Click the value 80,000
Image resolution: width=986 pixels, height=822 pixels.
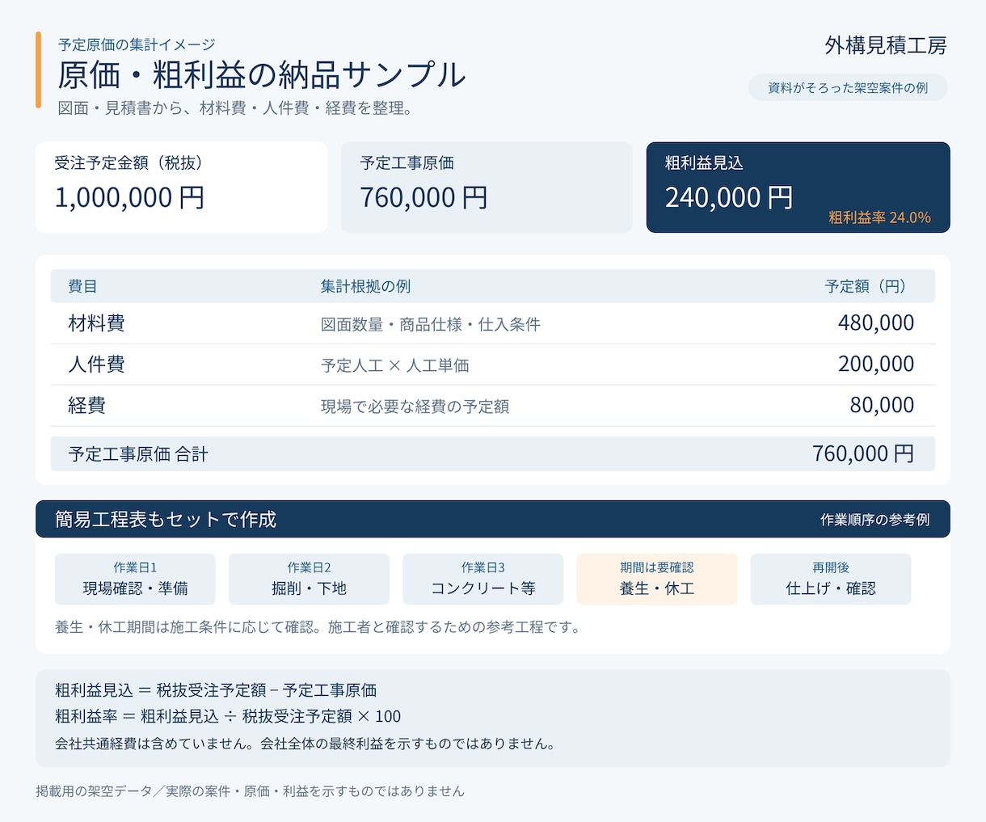882,405
